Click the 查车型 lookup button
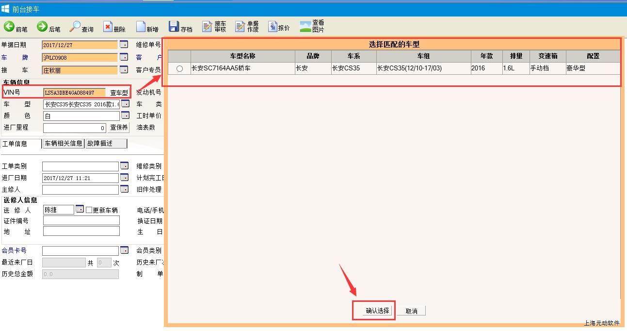Viewport: 627px width, 331px height. (119, 93)
